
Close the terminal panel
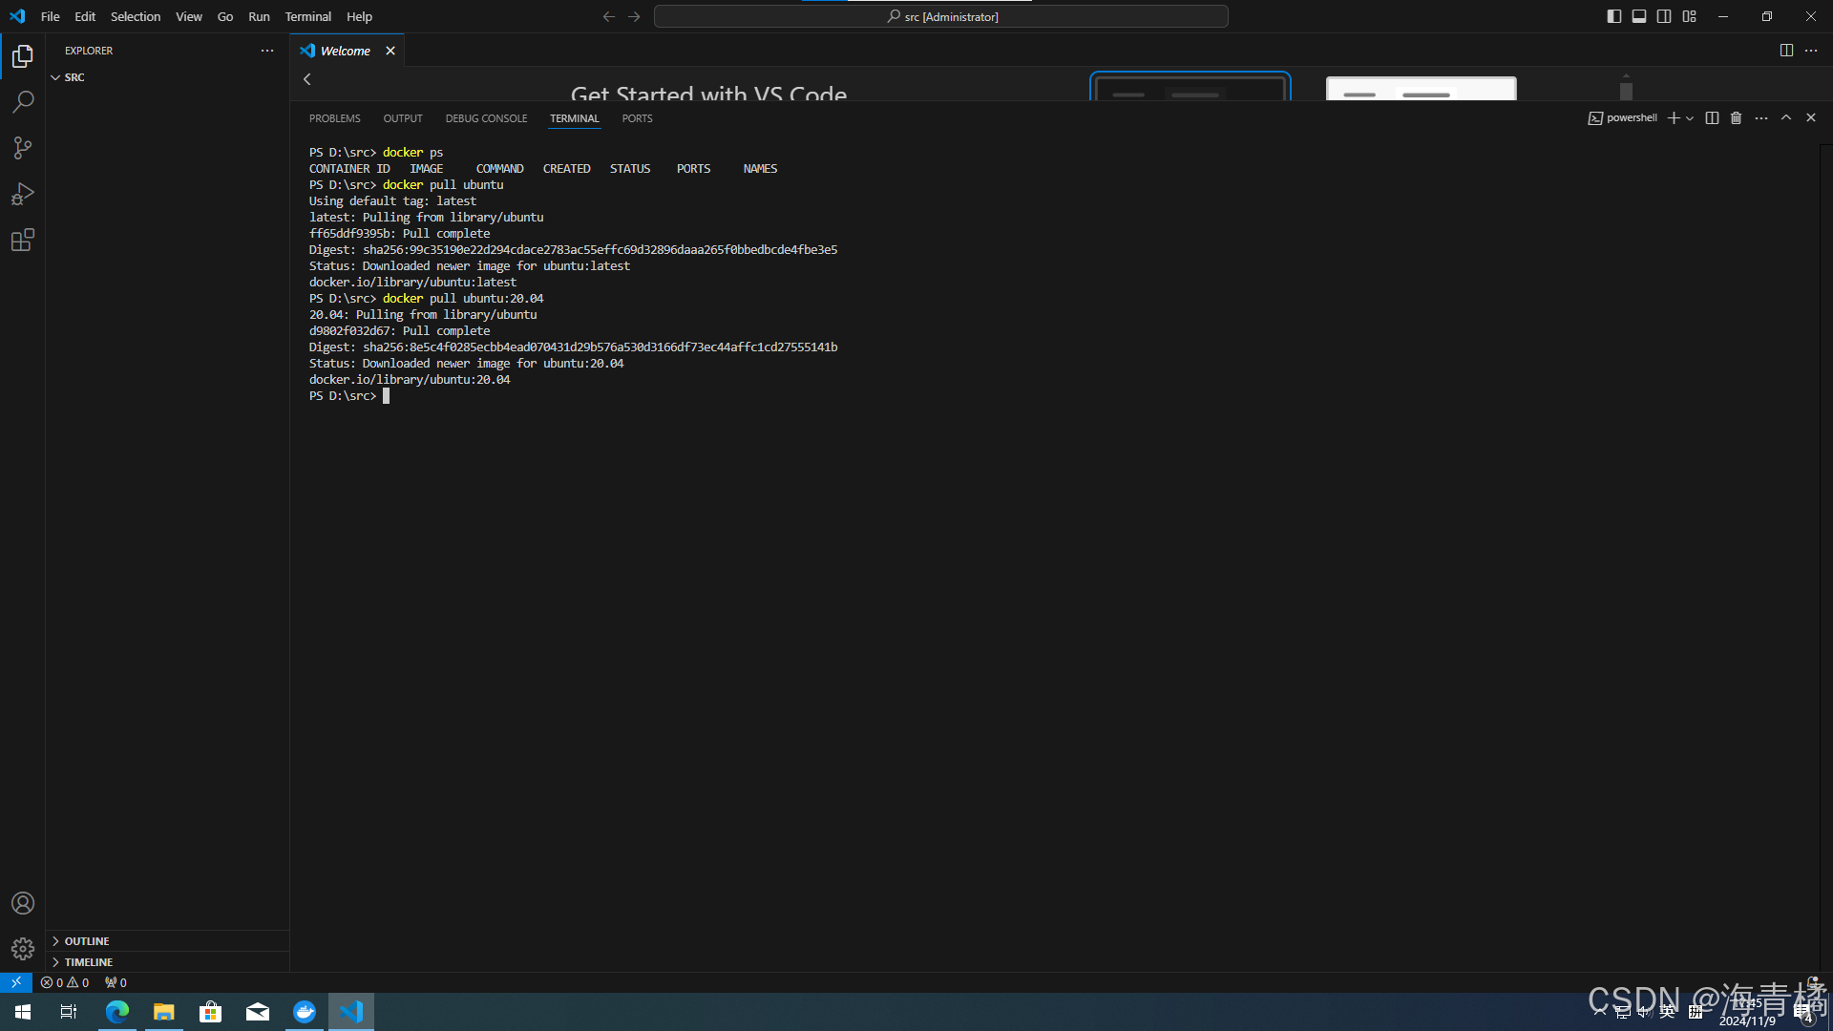tap(1811, 118)
